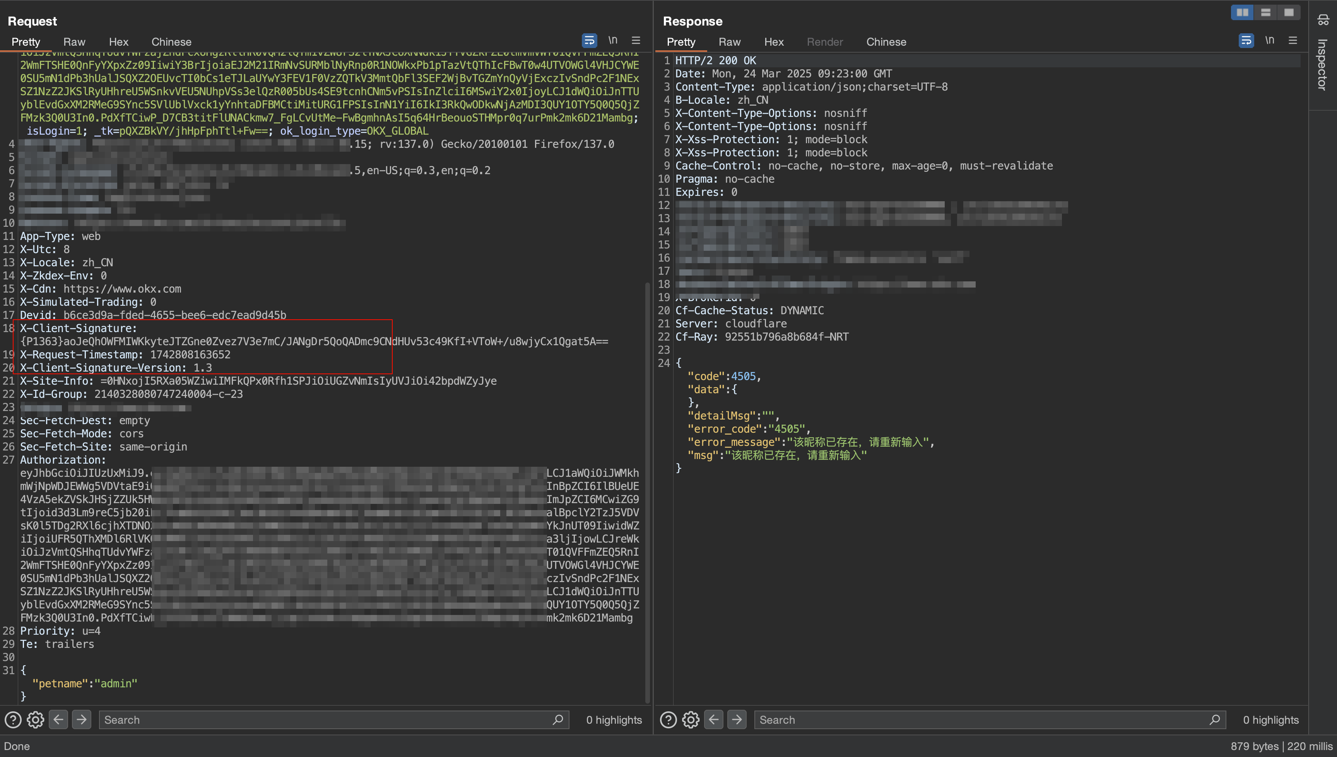1337x757 pixels.
Task: Open the Request panel hamburger options menu
Action: [x=636, y=40]
